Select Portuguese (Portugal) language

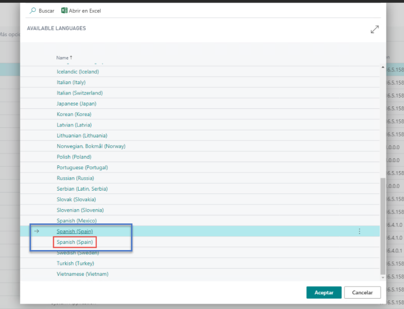point(82,168)
